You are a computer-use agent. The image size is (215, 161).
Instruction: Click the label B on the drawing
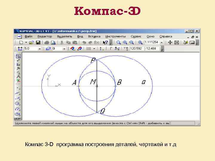click(x=119, y=82)
